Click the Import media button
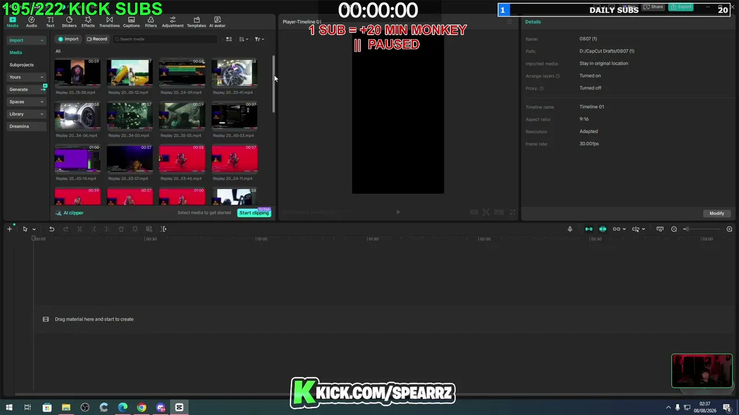Viewport: 739px width, 415px height. 69,39
